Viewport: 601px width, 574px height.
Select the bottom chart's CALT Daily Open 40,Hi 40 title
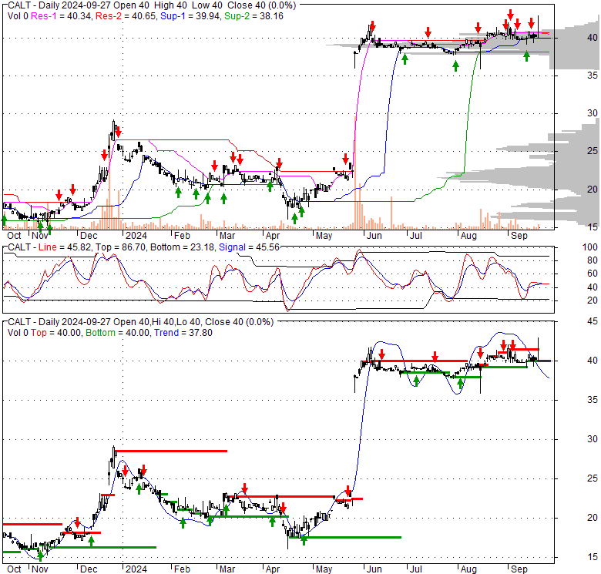[x=141, y=322]
